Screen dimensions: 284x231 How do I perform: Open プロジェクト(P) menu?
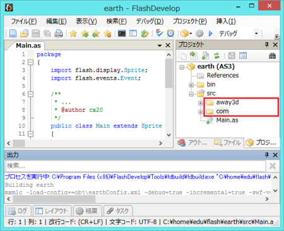(190, 21)
